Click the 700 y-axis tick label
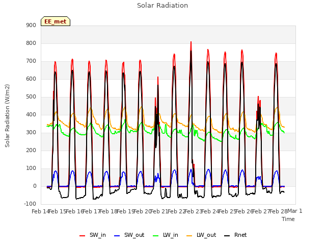This screenshot has height=245, width=326. (31, 61)
